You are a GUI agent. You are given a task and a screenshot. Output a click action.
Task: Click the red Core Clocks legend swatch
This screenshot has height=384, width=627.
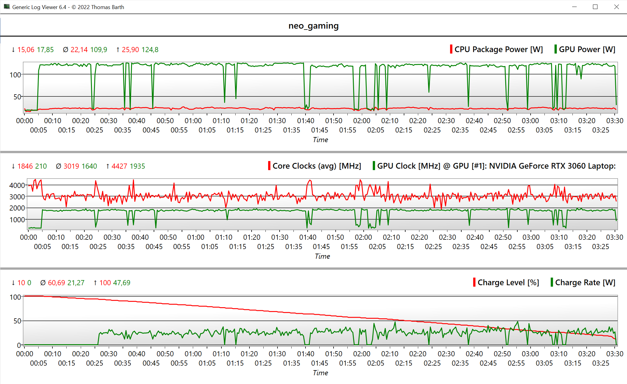[269, 166]
